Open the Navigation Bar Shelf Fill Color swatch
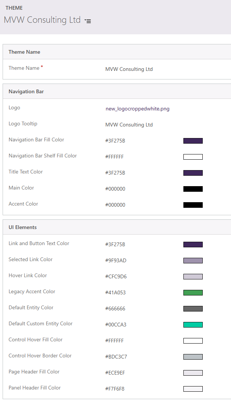The height and width of the screenshot is (407, 231). coord(193,157)
